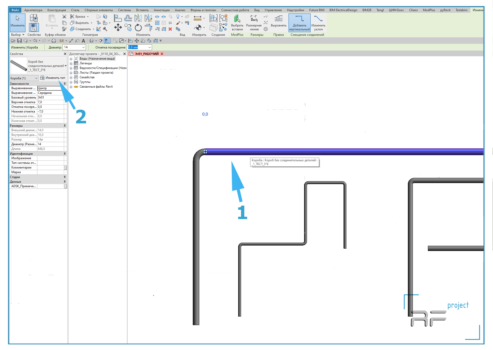Select the Связанные файлы Revit tree item
The width and height of the screenshot is (493, 350).
point(96,87)
